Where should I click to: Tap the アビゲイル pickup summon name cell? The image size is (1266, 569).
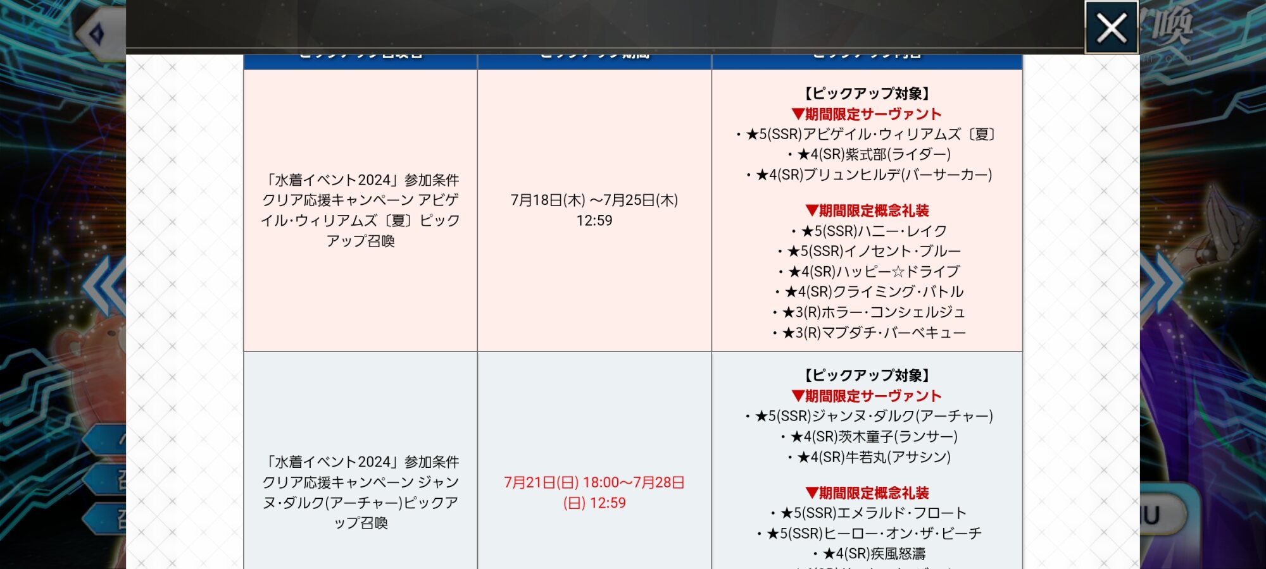(360, 211)
